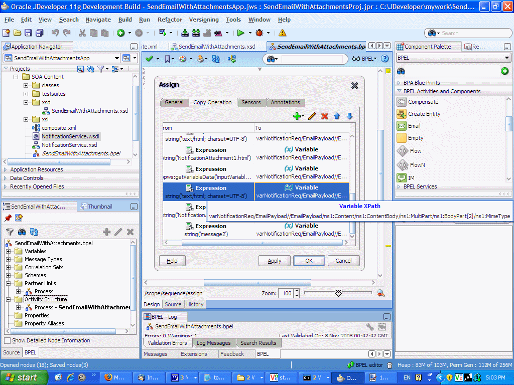This screenshot has width=514, height=385.
Task: Close the Assign dialog with X
Action: (354, 85)
